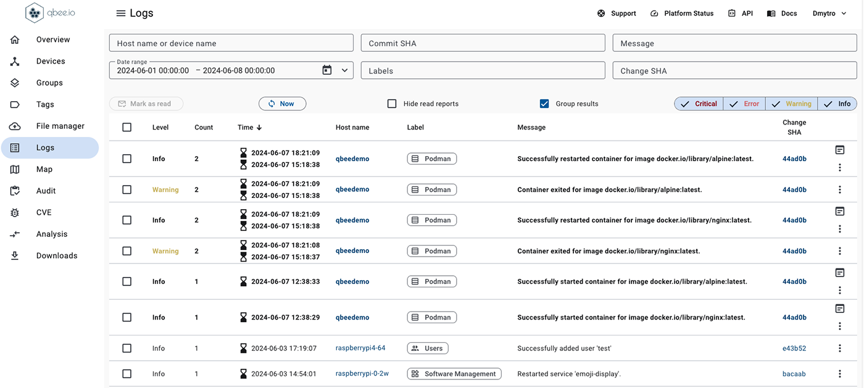
Task: Open raspberrypi4-64 host link
Action: click(360, 348)
